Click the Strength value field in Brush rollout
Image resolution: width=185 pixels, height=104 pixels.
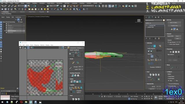tap(81, 67)
